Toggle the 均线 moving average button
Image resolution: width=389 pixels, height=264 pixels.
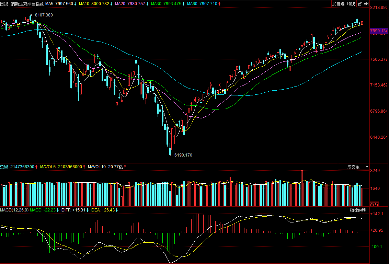[x=351, y=4]
